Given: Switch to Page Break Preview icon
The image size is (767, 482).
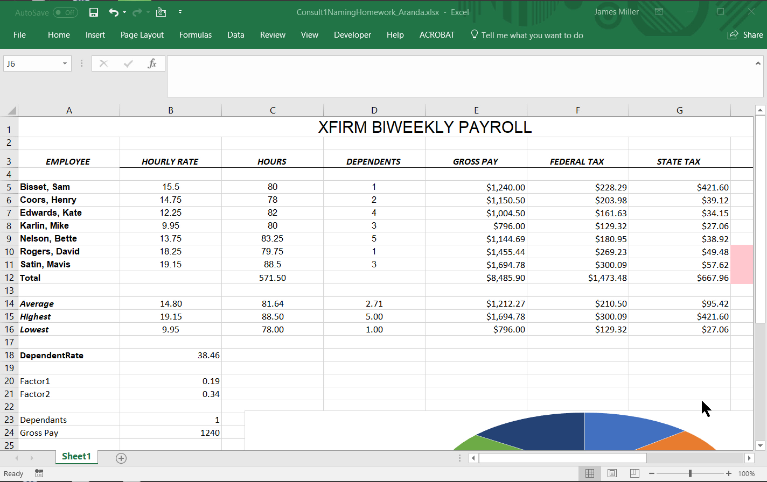Looking at the screenshot, I should 634,473.
